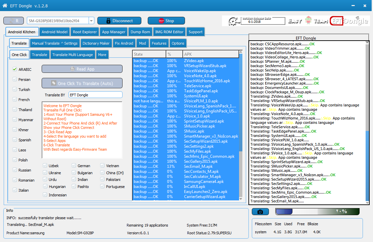Minimize the EFT Dongle window
The height and width of the screenshot is (242, 373).
click(353, 5)
